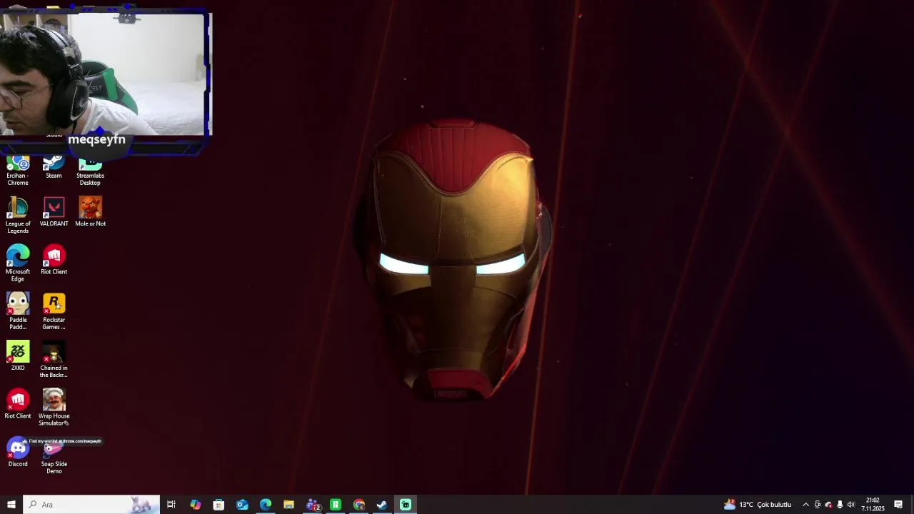Screen dimensions: 914x514
Task: Open Chrome from the taskbar
Action: click(359, 505)
